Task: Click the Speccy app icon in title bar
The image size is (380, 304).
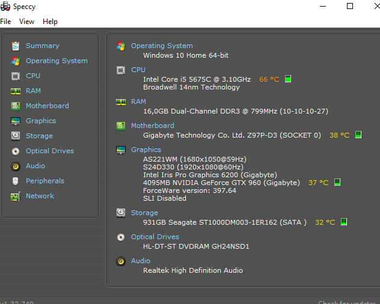Action: pos(5,6)
